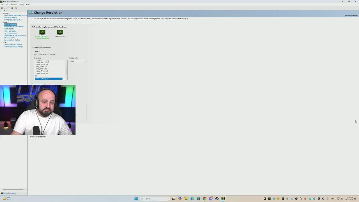Screen dimensions: 359x202
Task: Open Adjust image settings with preview
Action: 15,15
